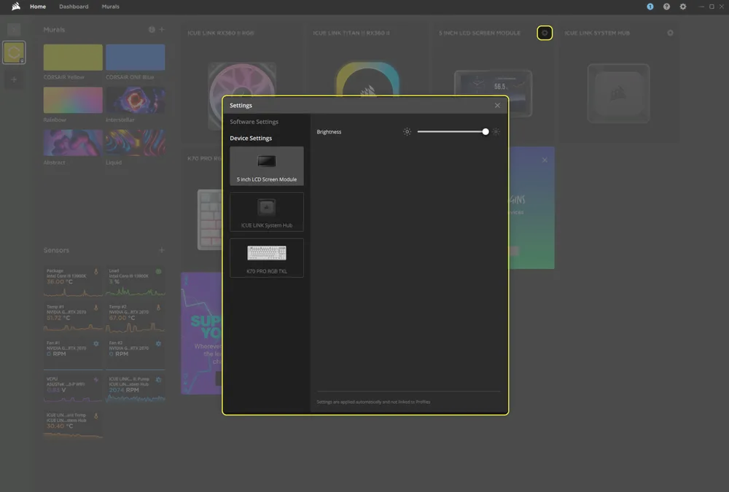The image size is (729, 492).
Task: Click the Brightness label
Action: point(329,132)
